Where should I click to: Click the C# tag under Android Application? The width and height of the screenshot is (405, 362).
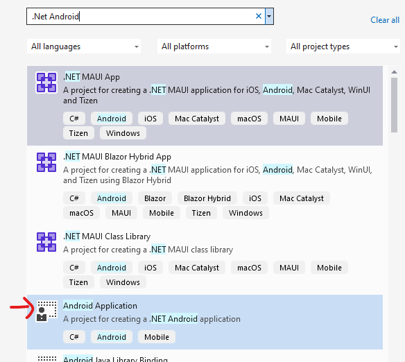[74, 337]
